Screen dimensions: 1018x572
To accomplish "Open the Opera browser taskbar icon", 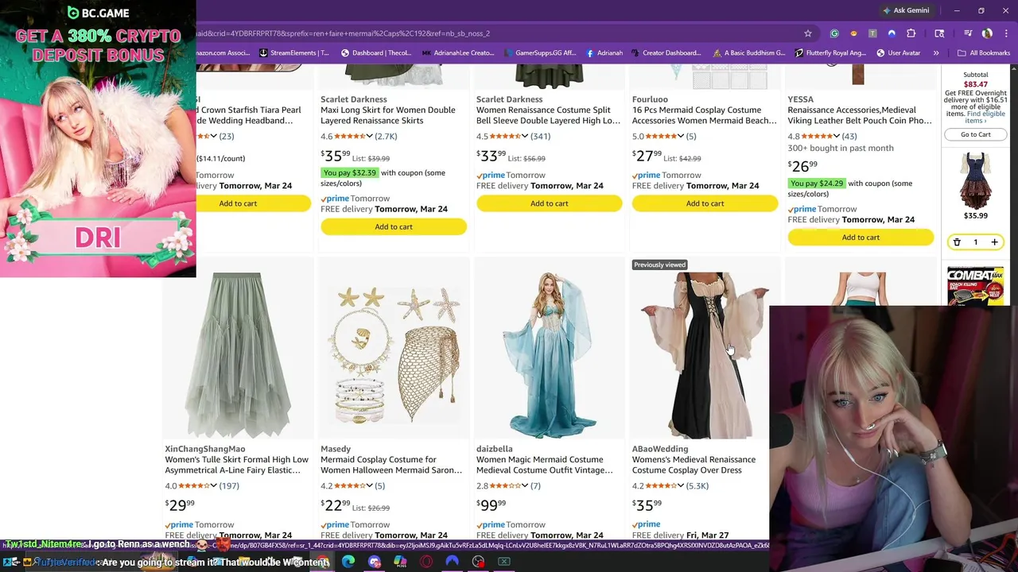I will 426,562.
